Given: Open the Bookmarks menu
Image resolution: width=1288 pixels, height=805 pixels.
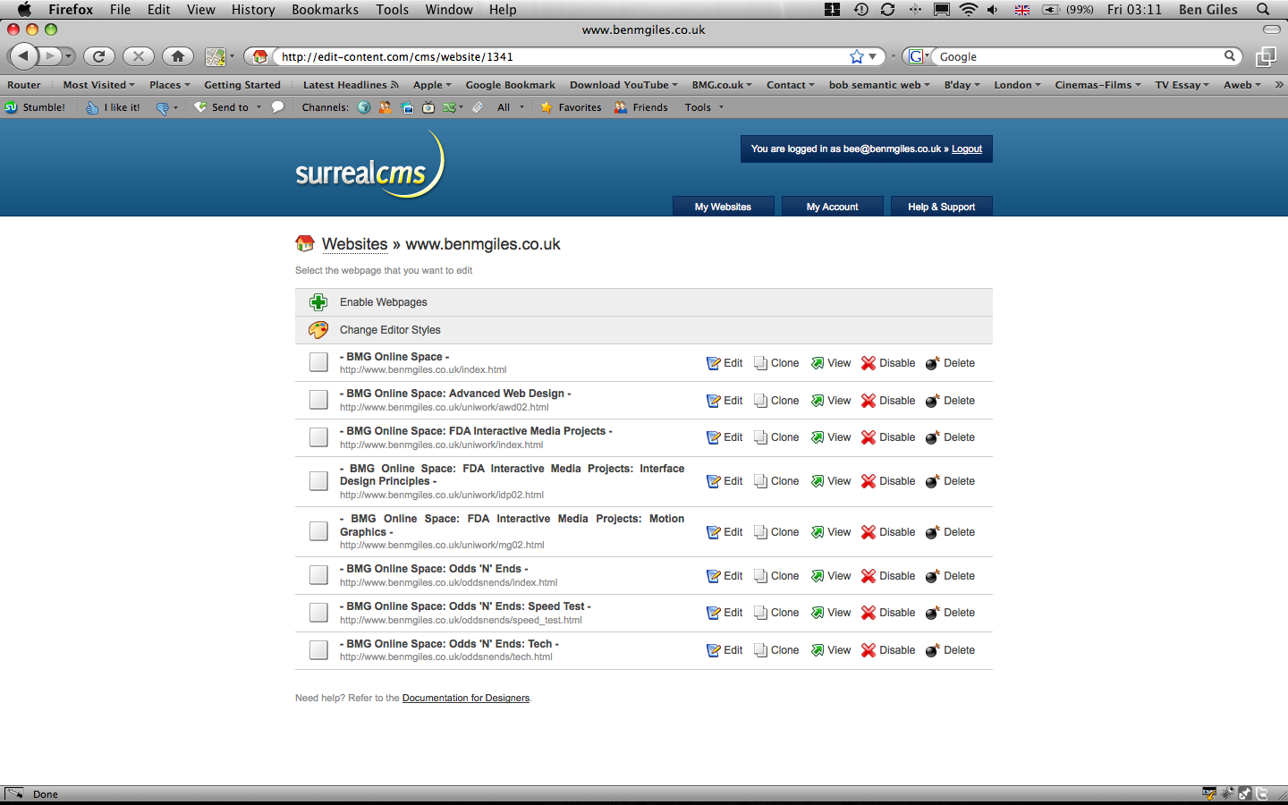Looking at the screenshot, I should click(325, 9).
